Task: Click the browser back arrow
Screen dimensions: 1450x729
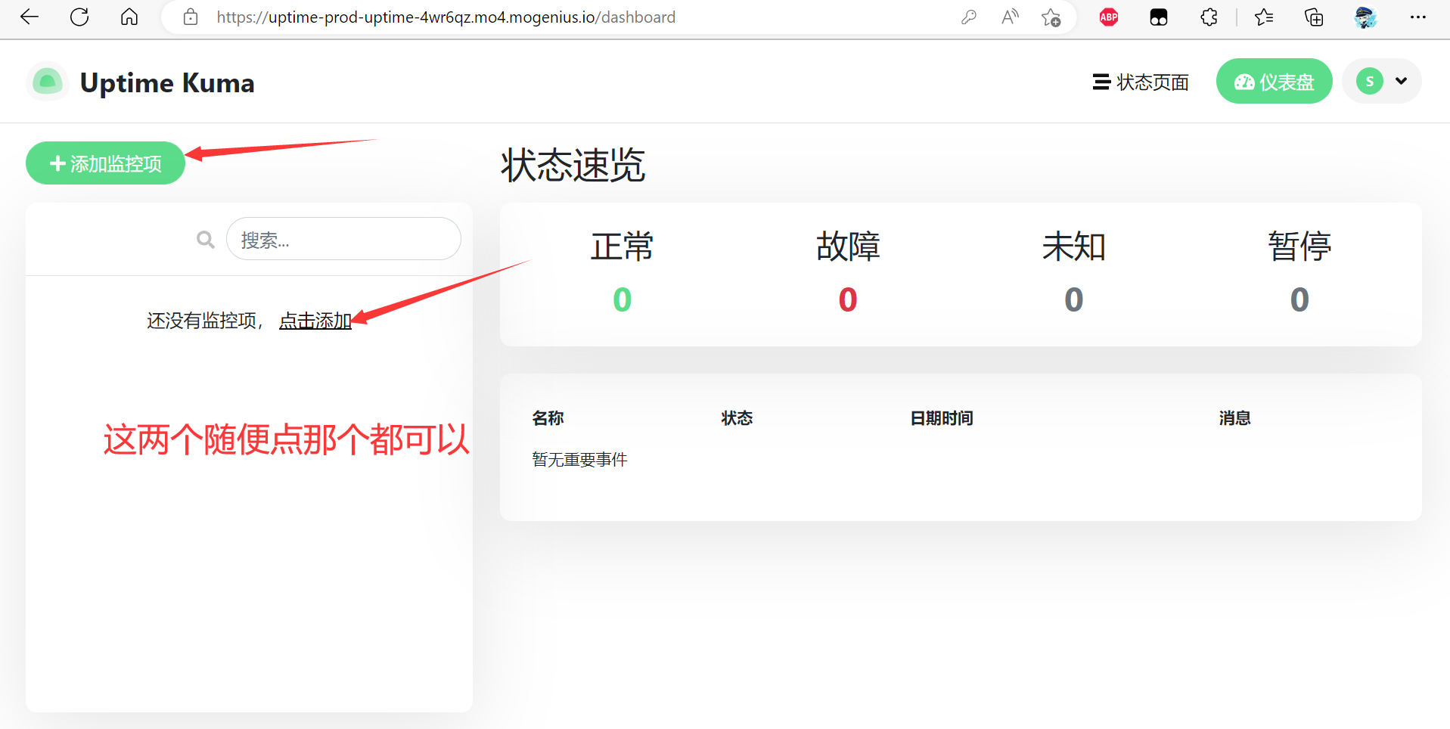Action: click(29, 17)
